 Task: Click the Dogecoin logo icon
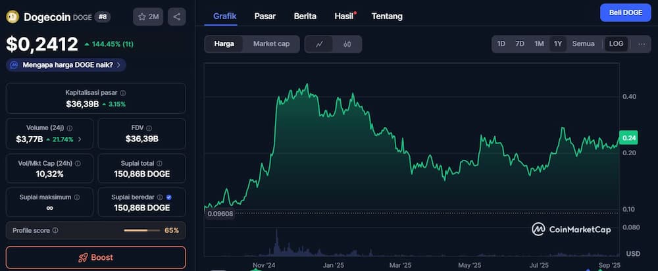pyautogui.click(x=13, y=17)
